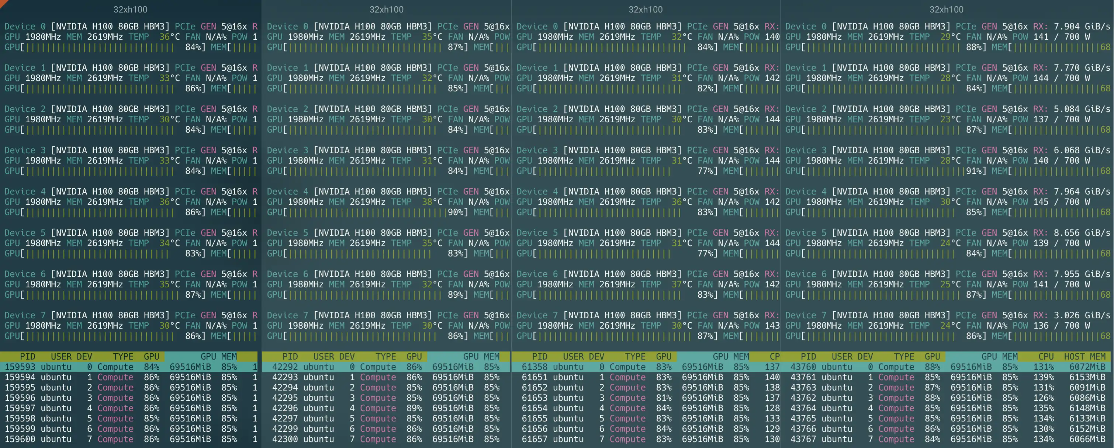The width and height of the screenshot is (1114, 448).
Task: Select process row with PID 42292
Action: coord(386,367)
